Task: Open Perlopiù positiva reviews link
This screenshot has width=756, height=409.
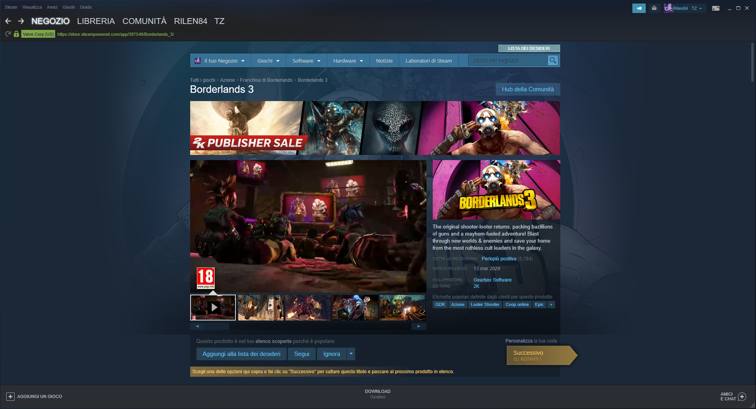Action: (x=499, y=259)
